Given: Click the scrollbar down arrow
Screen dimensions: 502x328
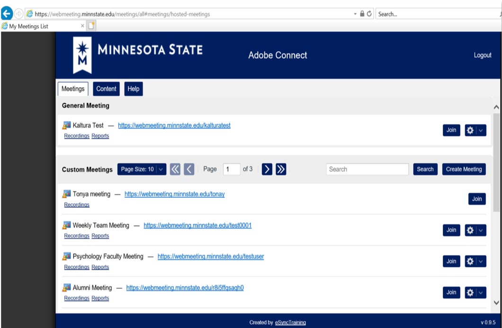Looking at the screenshot, I should 496,302.
